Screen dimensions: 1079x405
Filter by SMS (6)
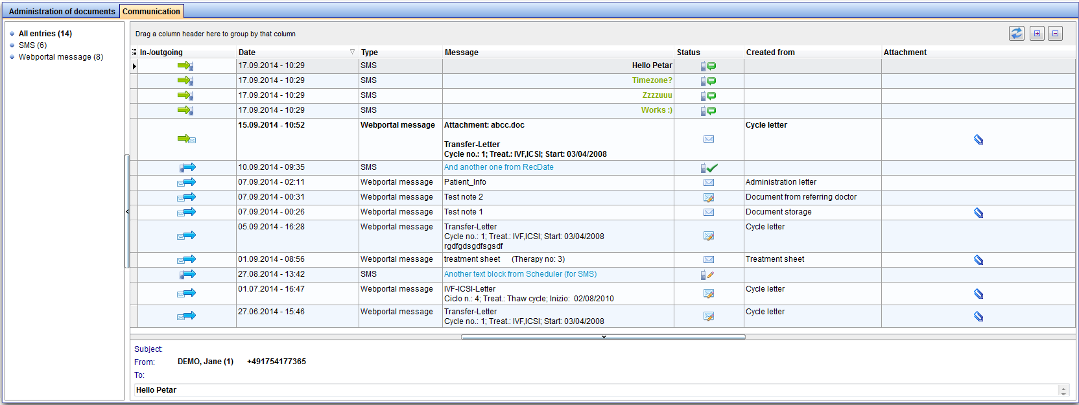pos(32,45)
